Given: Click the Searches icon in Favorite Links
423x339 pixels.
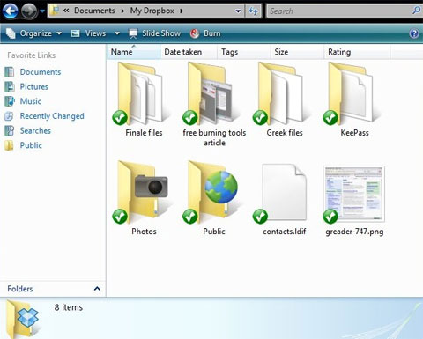Looking at the screenshot, I should [10, 130].
